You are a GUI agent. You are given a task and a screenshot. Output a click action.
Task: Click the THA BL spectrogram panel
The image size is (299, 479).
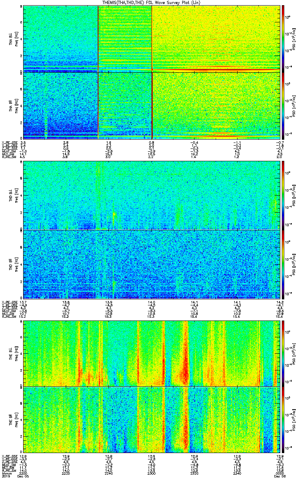tap(151, 38)
